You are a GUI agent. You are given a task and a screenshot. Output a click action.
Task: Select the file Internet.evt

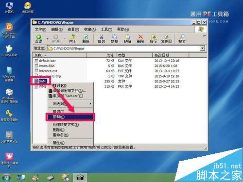46,71
